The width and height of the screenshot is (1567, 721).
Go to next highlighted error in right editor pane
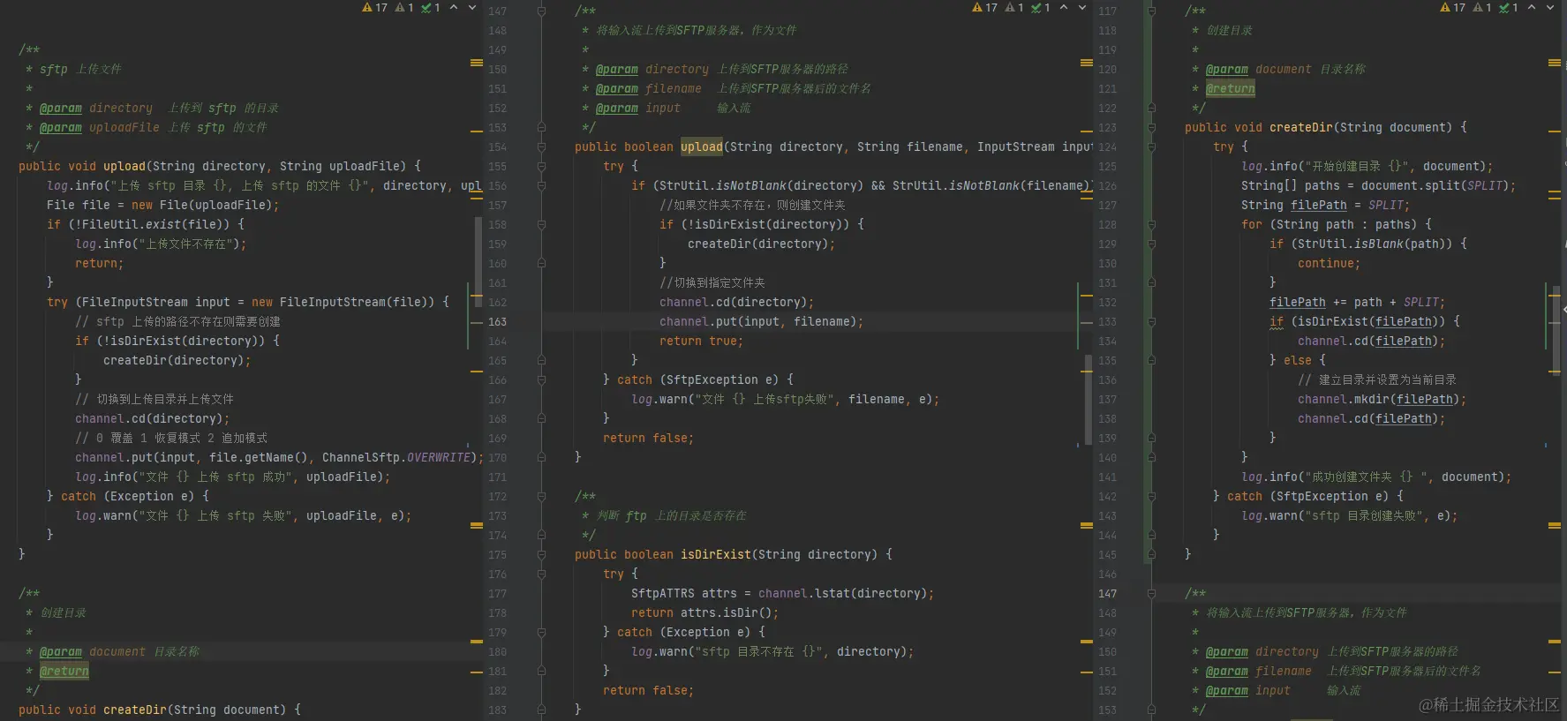pos(1550,7)
